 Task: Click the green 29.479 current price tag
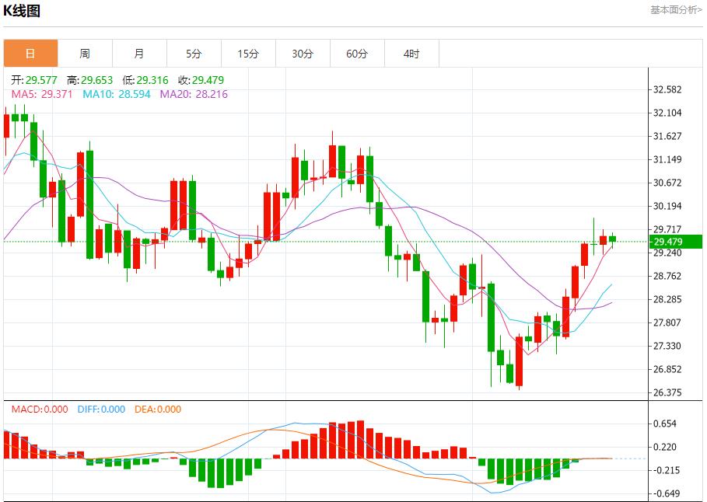675,242
